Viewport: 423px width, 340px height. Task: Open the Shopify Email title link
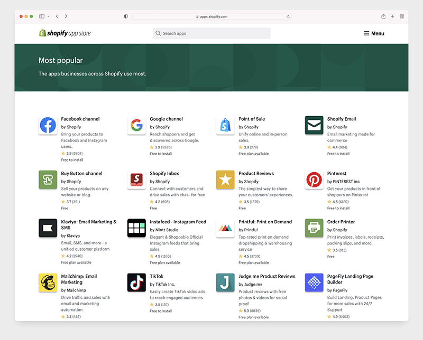[x=342, y=119]
